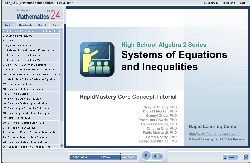Go to previous slide button
This screenshot has height=163, width=250.
point(155,157)
